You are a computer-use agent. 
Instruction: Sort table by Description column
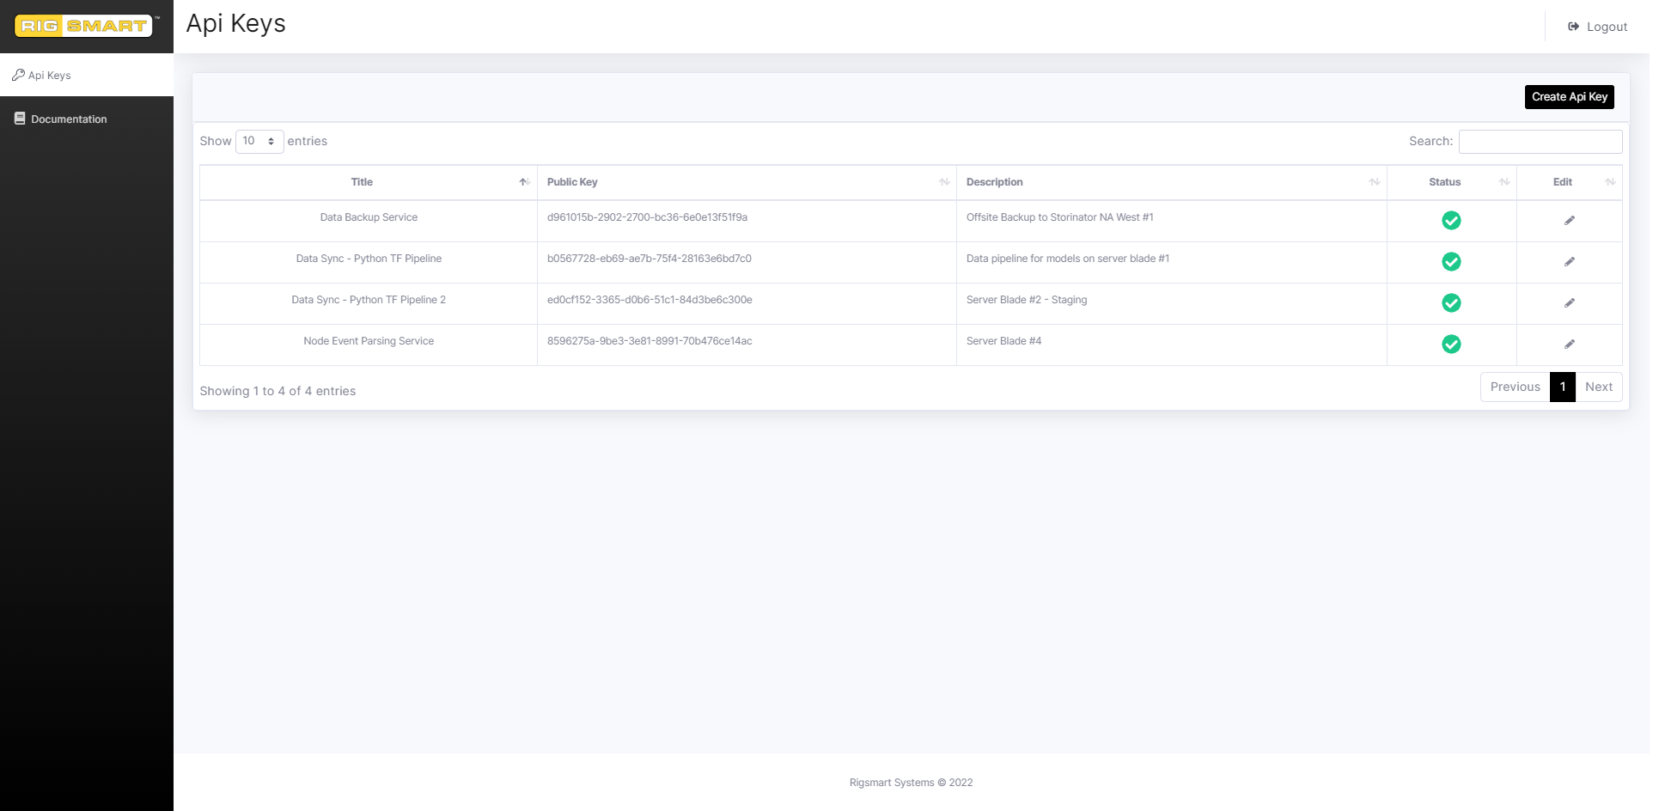point(996,182)
